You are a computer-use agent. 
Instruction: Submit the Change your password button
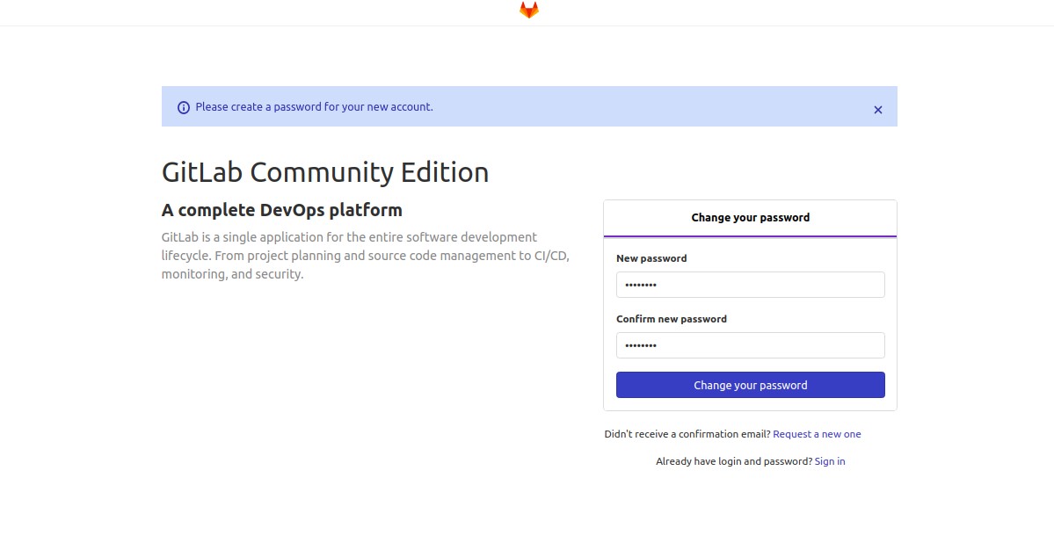click(x=750, y=385)
